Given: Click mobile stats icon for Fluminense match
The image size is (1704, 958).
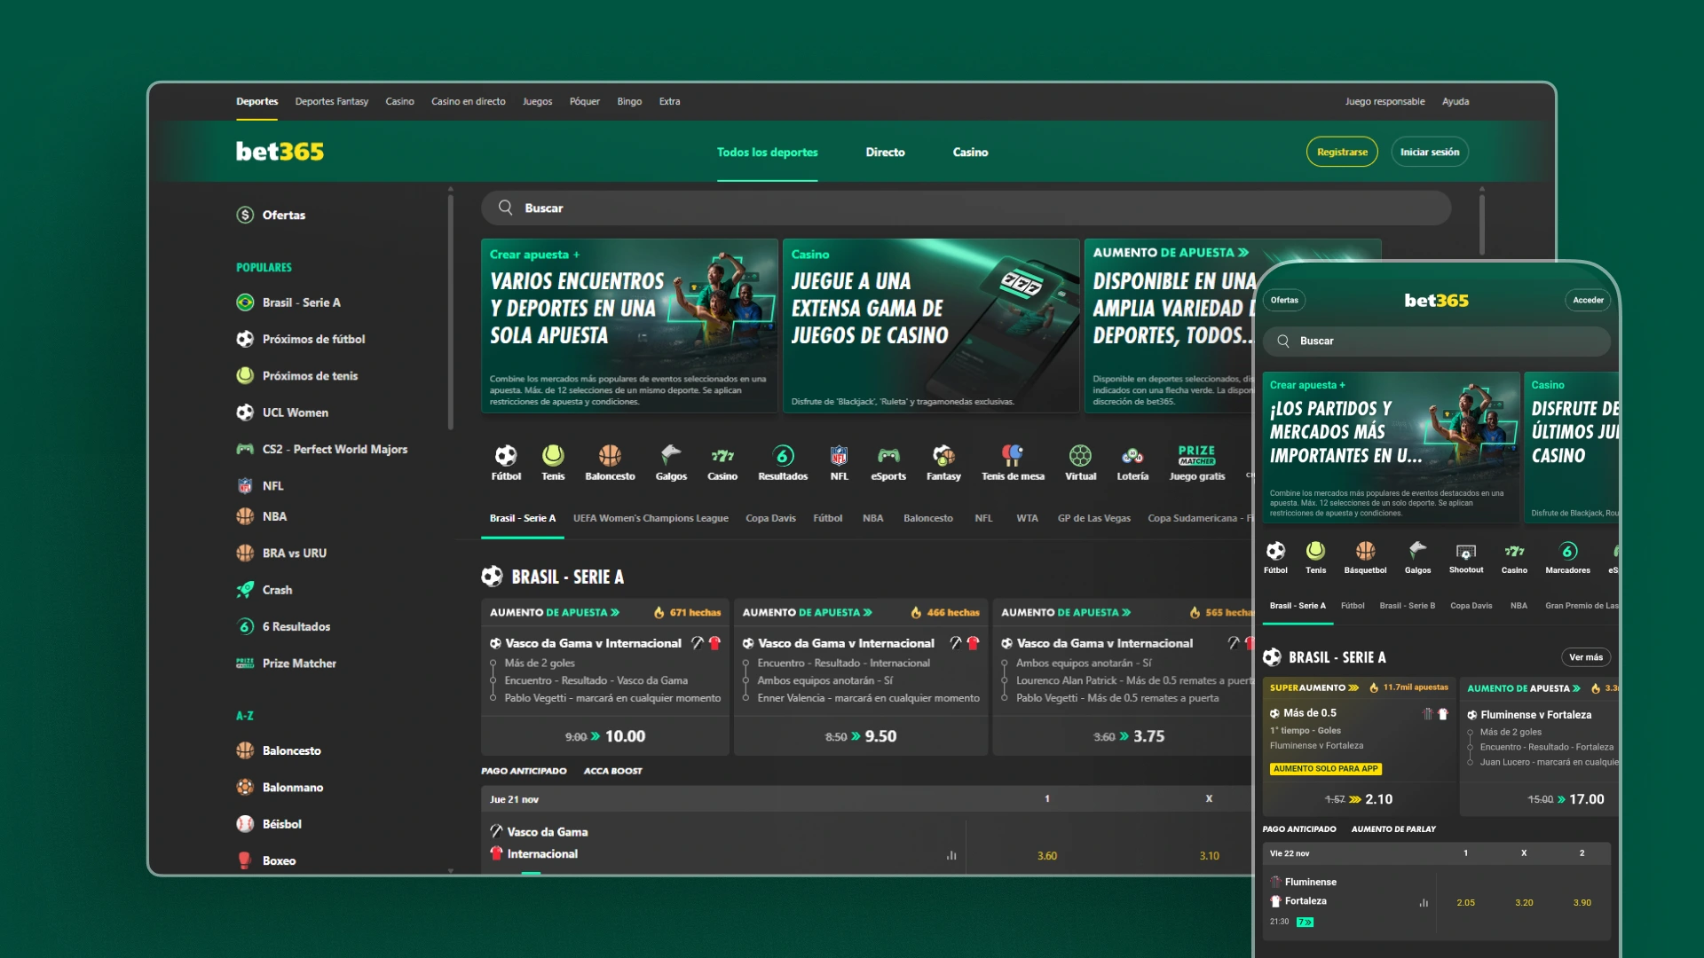Looking at the screenshot, I should 1424,903.
